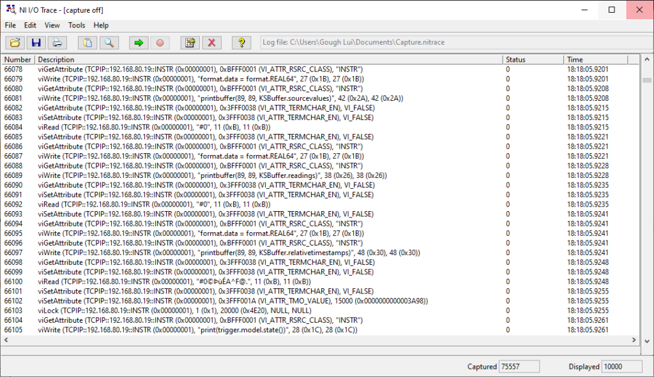Click the Captured count field

pos(519,367)
